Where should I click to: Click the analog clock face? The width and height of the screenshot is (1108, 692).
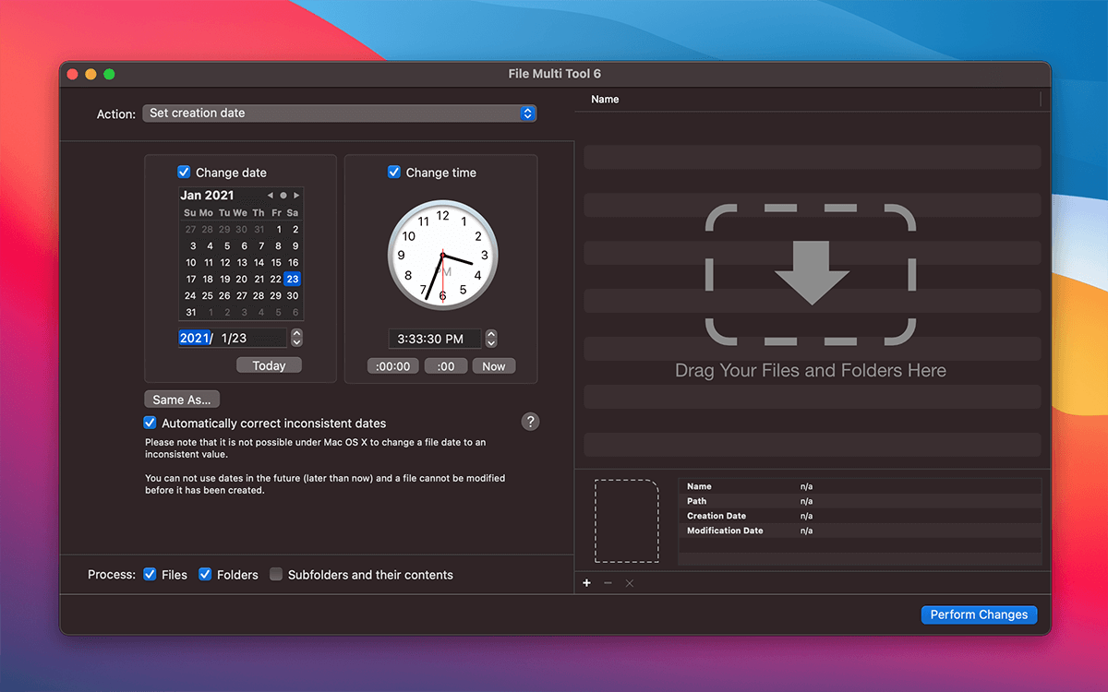tap(443, 255)
